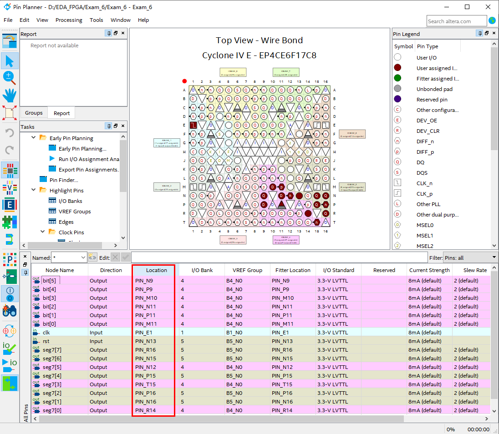The width and height of the screenshot is (499, 434).
Task: Open Pin Finder... task
Action: tap(64, 180)
